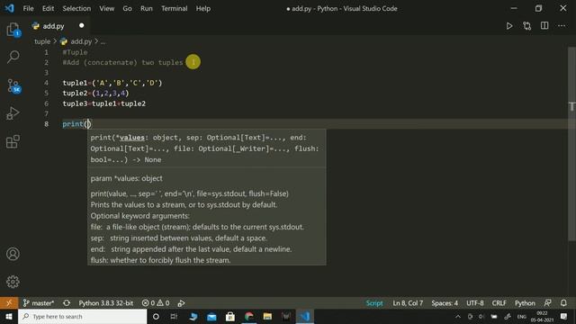Screen dimensions: 576x324
Task: Open Task View on taskbar
Action: click(174, 316)
